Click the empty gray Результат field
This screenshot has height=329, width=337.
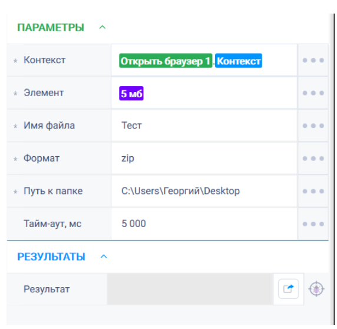[x=190, y=289]
